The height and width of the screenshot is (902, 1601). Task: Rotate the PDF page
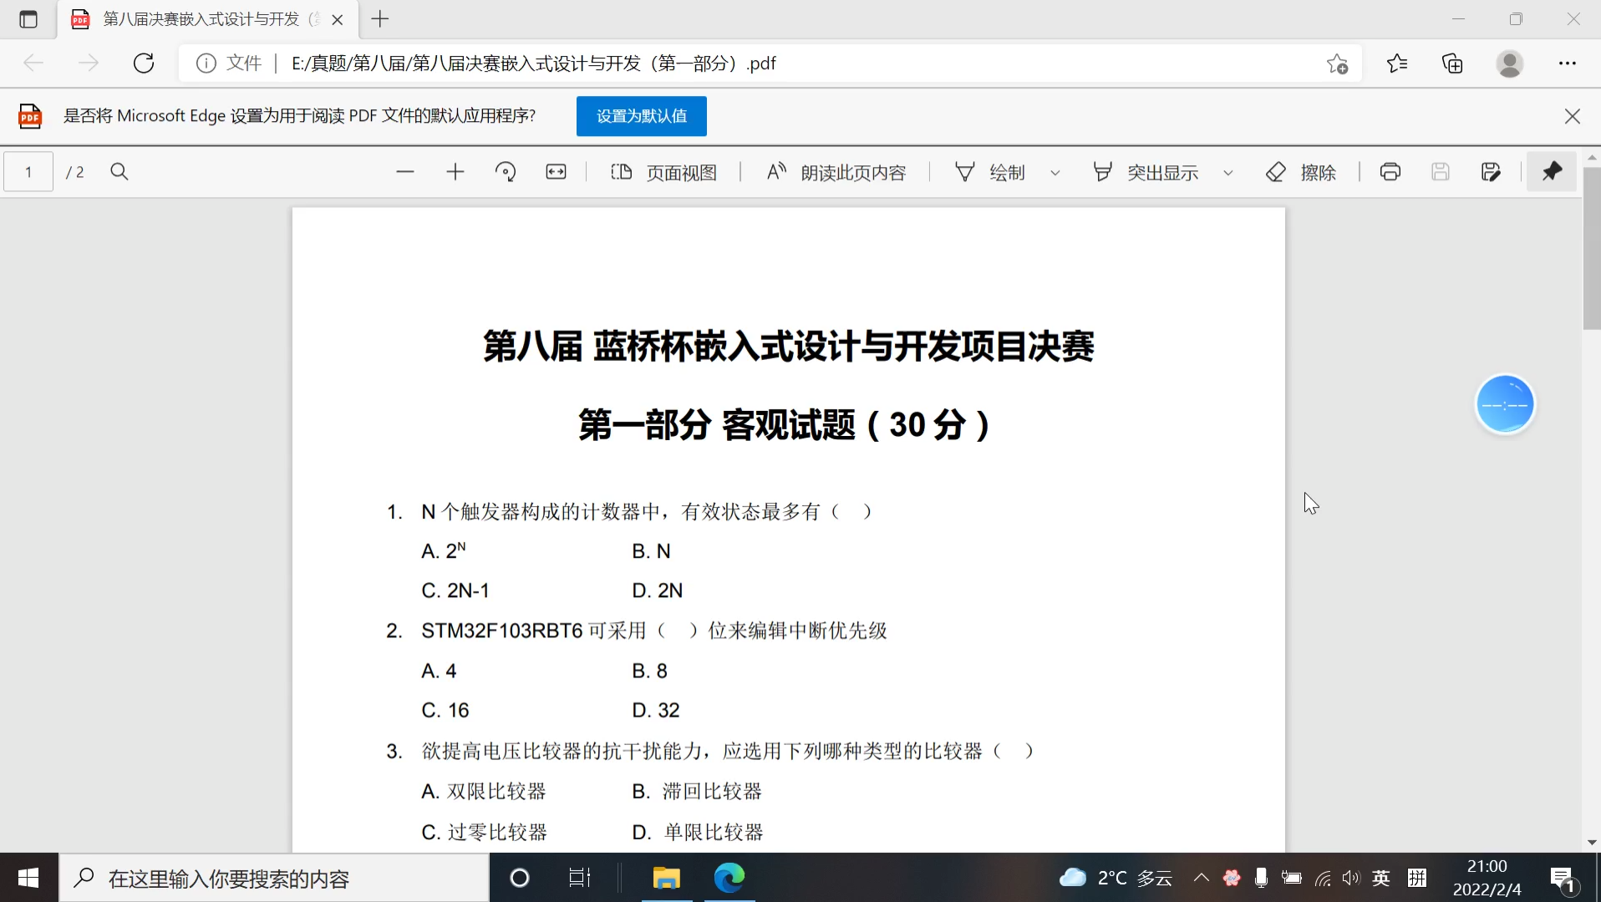506,172
